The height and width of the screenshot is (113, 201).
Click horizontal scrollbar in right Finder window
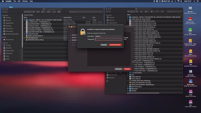pos(143,93)
